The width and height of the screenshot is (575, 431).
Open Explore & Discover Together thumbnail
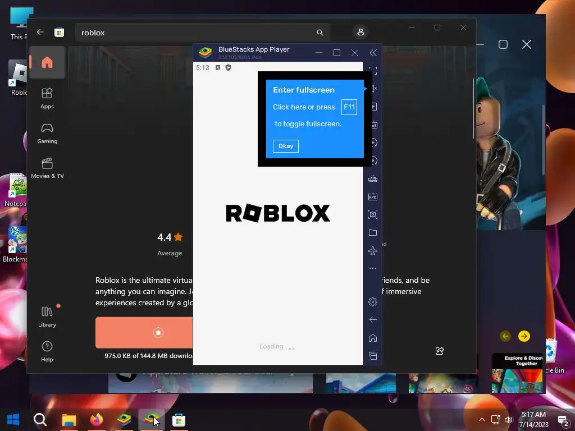517,373
